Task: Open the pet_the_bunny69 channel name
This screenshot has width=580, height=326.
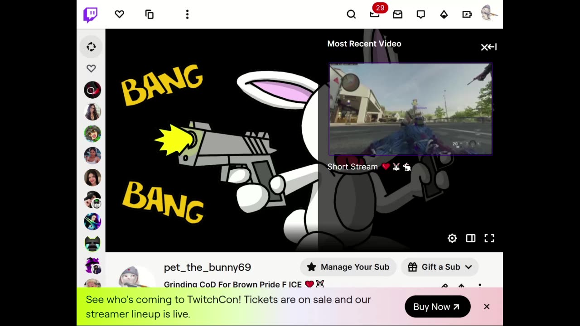Action: [208, 267]
